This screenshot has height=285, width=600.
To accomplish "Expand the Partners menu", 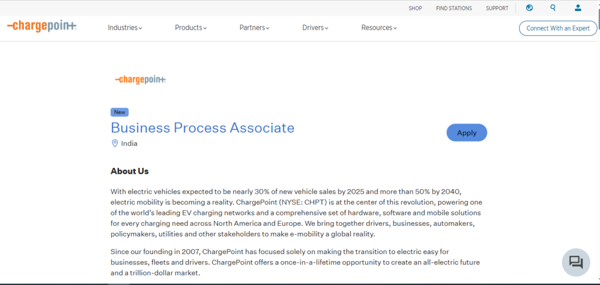I will pos(254,28).
